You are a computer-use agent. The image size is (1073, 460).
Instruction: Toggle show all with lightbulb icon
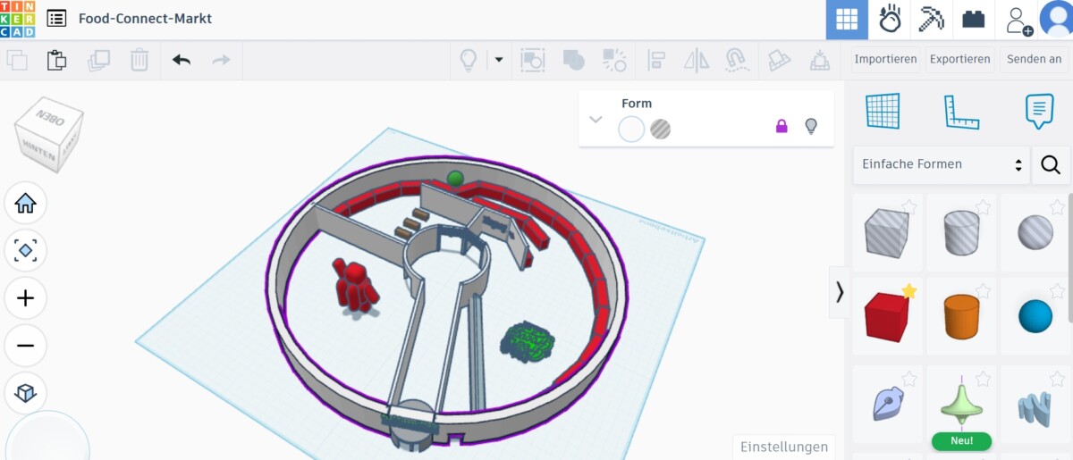[468, 60]
